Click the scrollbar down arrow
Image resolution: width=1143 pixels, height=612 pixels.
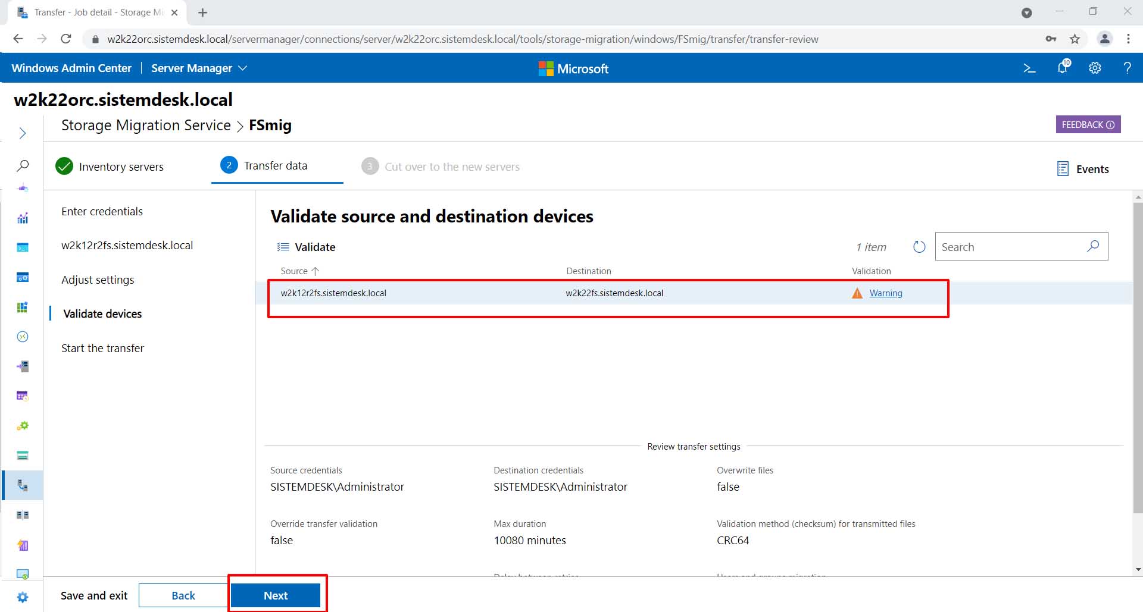point(1138,570)
